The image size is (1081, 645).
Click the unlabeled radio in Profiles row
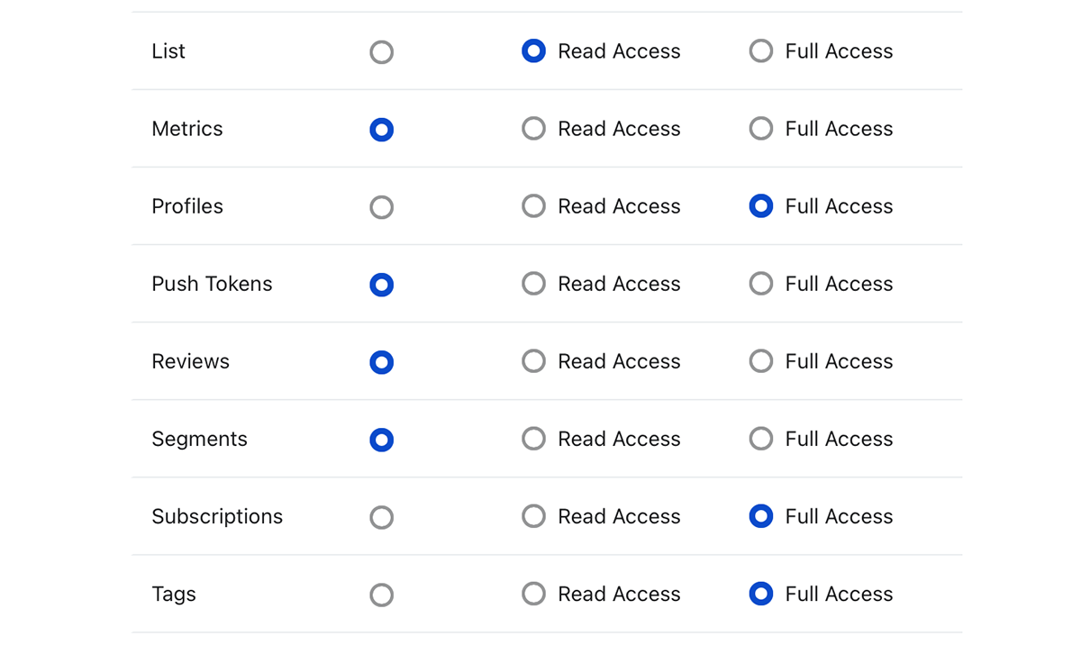(x=382, y=207)
